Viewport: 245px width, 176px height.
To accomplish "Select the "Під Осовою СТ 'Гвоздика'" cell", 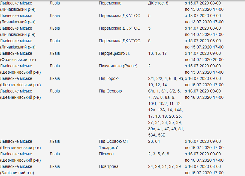I will (x=114, y=144).
